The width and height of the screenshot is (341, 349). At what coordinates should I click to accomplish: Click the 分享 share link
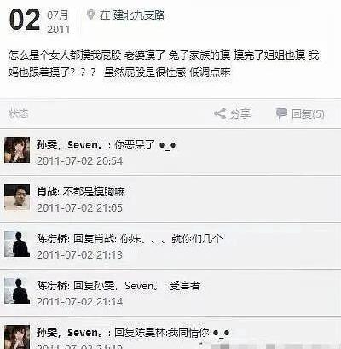coord(240,113)
